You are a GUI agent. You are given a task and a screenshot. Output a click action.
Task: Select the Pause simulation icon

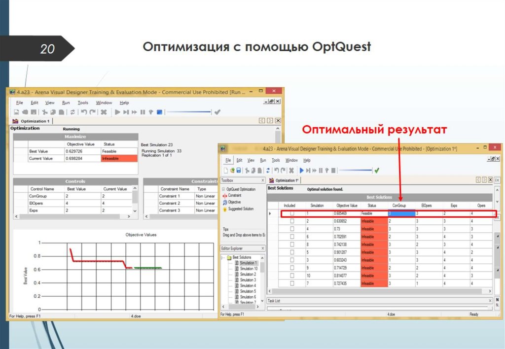tap(320, 170)
